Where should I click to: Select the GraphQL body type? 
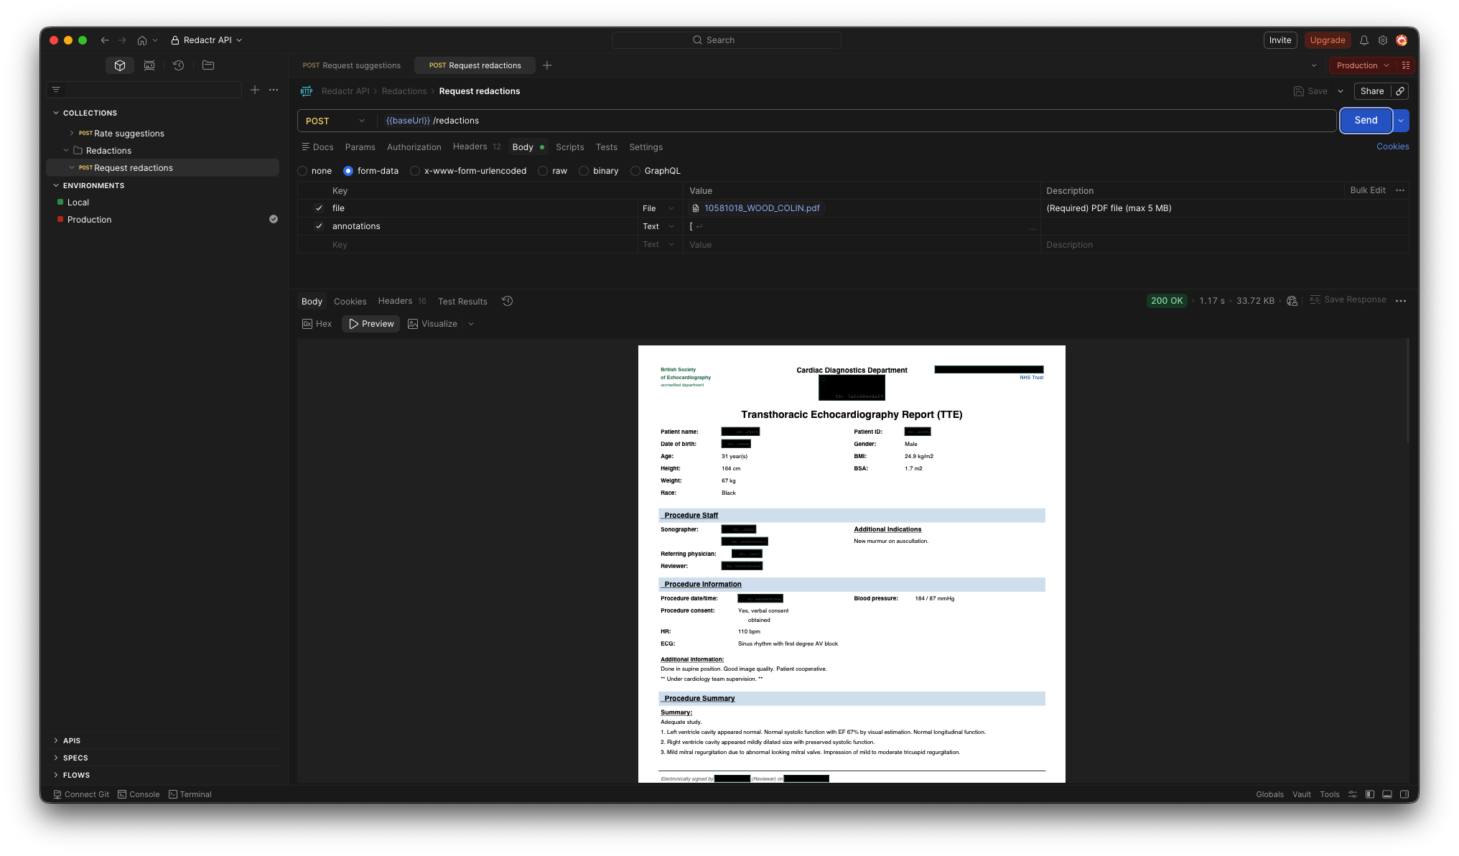635,171
